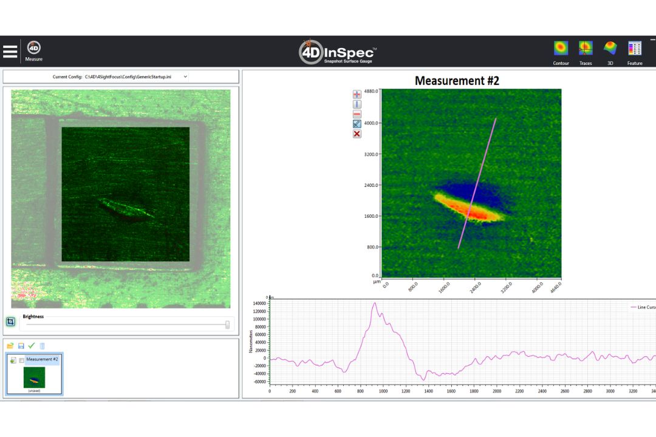The width and height of the screenshot is (656, 437).
Task: Tick the Measurement #2 checkbox
Action: (x=22, y=361)
